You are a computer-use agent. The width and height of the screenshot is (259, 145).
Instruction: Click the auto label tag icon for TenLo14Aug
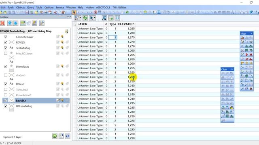pos(67,48)
